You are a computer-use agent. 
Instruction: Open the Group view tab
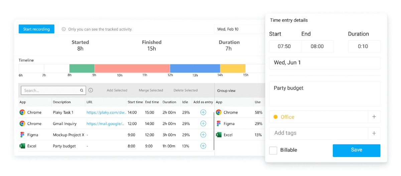[226, 91]
